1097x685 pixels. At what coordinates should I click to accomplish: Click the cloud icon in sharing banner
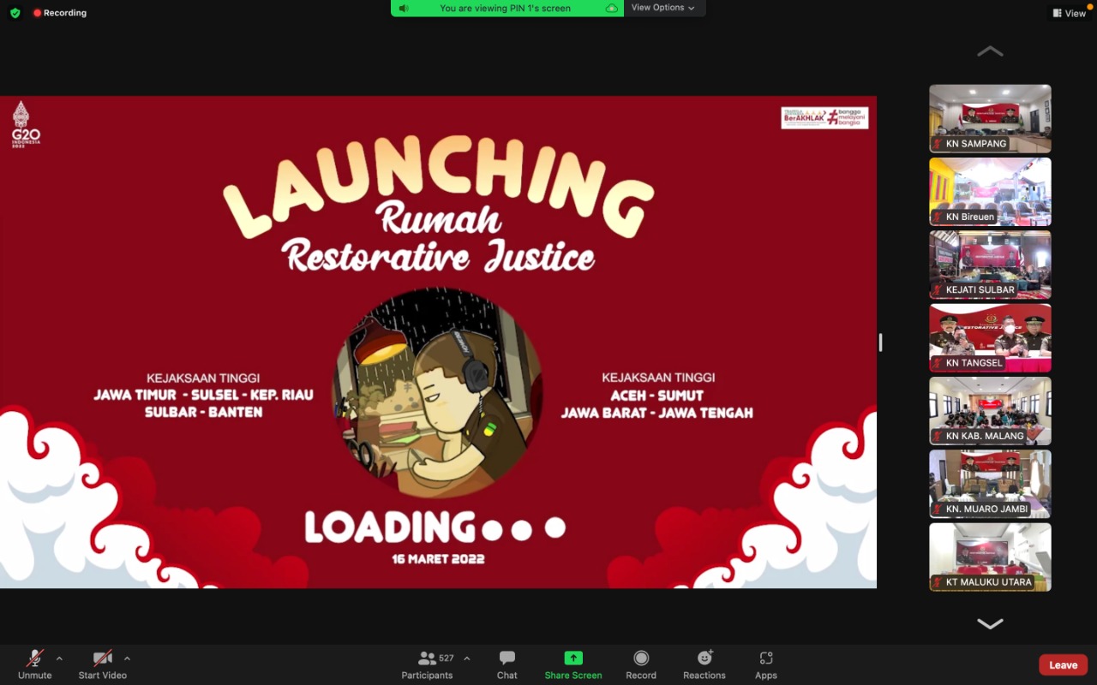611,8
